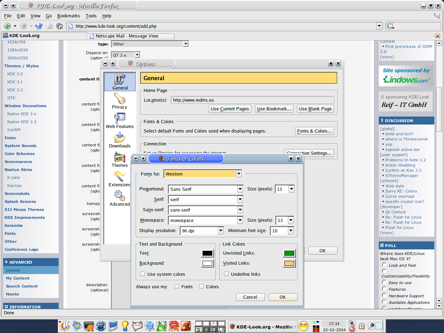Click the browser URL address field

[224, 26]
